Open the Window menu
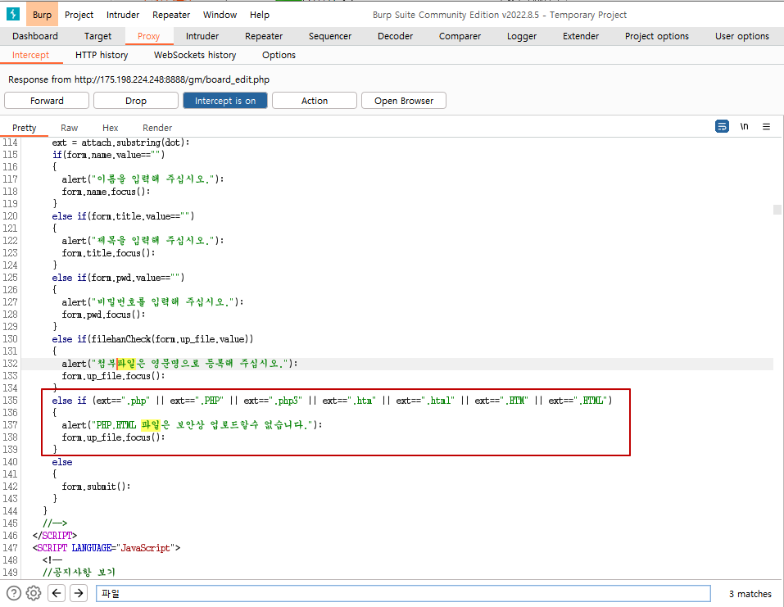 220,15
